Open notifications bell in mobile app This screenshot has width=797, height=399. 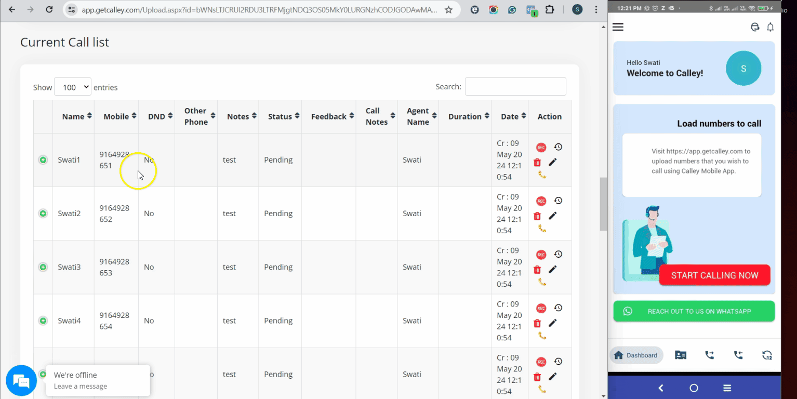(771, 28)
